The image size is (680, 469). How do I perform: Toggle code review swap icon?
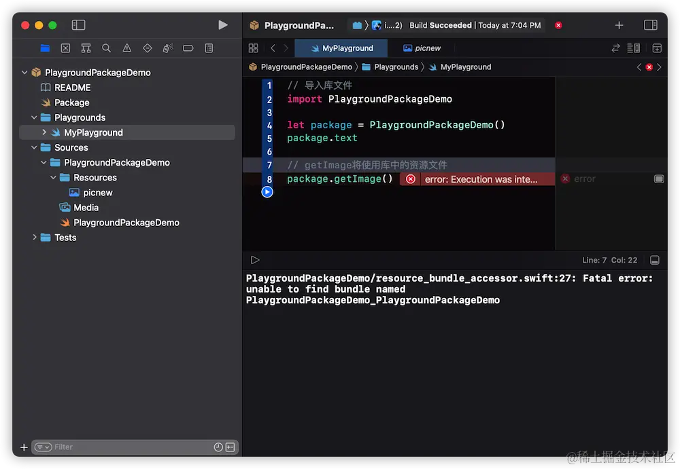tap(615, 48)
